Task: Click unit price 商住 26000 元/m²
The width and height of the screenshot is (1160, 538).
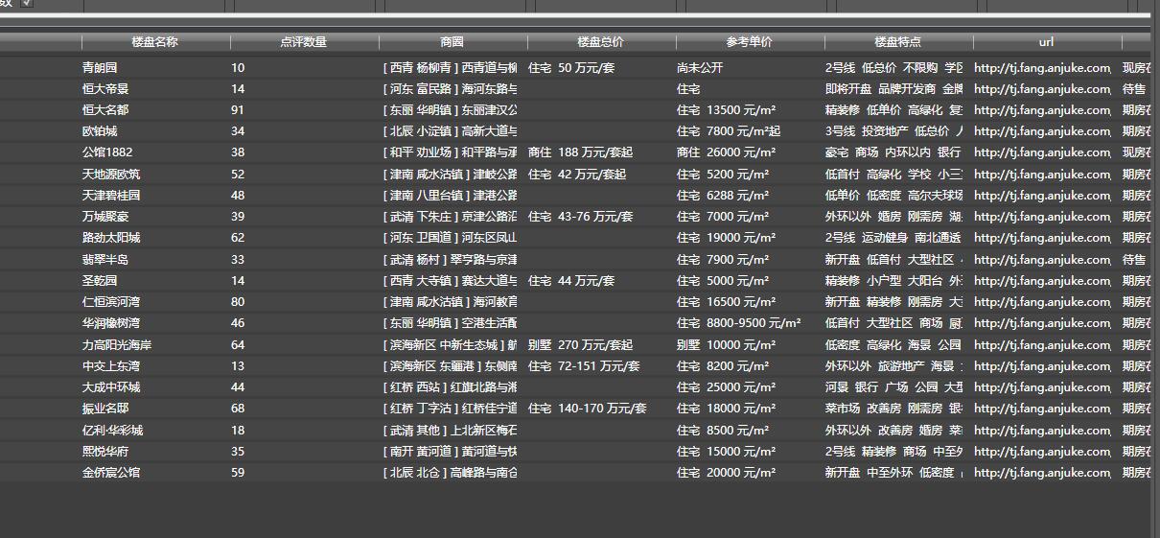Action: [727, 152]
